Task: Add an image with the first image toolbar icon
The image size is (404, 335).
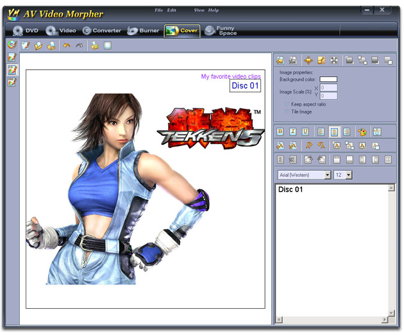Action: tap(280, 60)
